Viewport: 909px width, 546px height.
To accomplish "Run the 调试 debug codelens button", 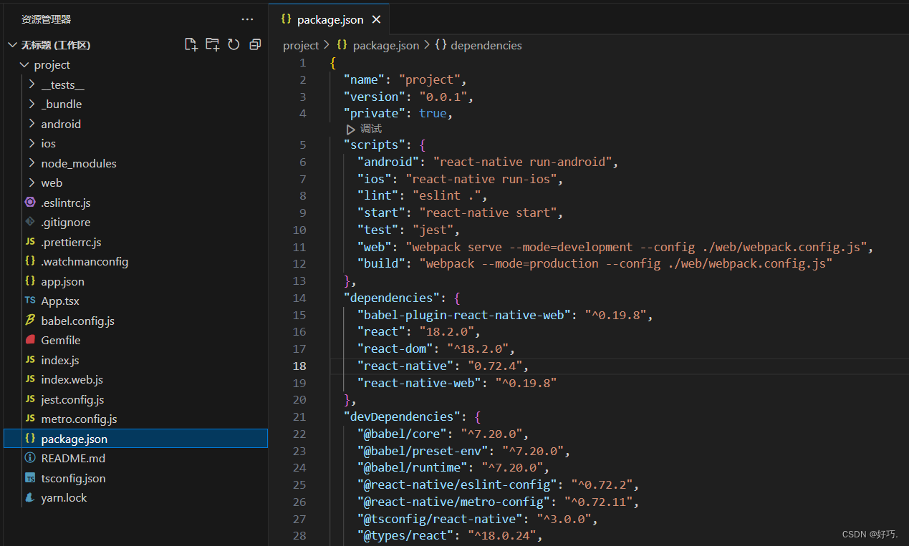I will pyautogui.click(x=364, y=129).
